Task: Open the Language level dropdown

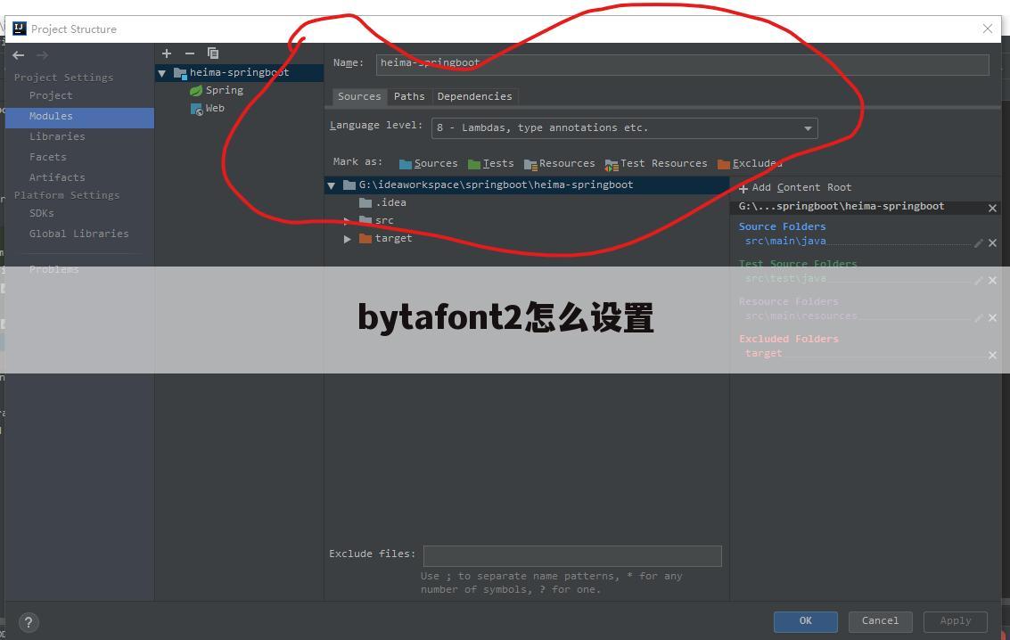Action: (x=624, y=127)
